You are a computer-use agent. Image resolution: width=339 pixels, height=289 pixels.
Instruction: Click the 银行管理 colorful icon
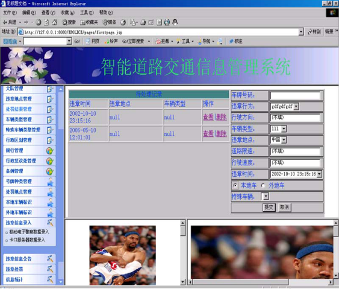tap(50, 151)
